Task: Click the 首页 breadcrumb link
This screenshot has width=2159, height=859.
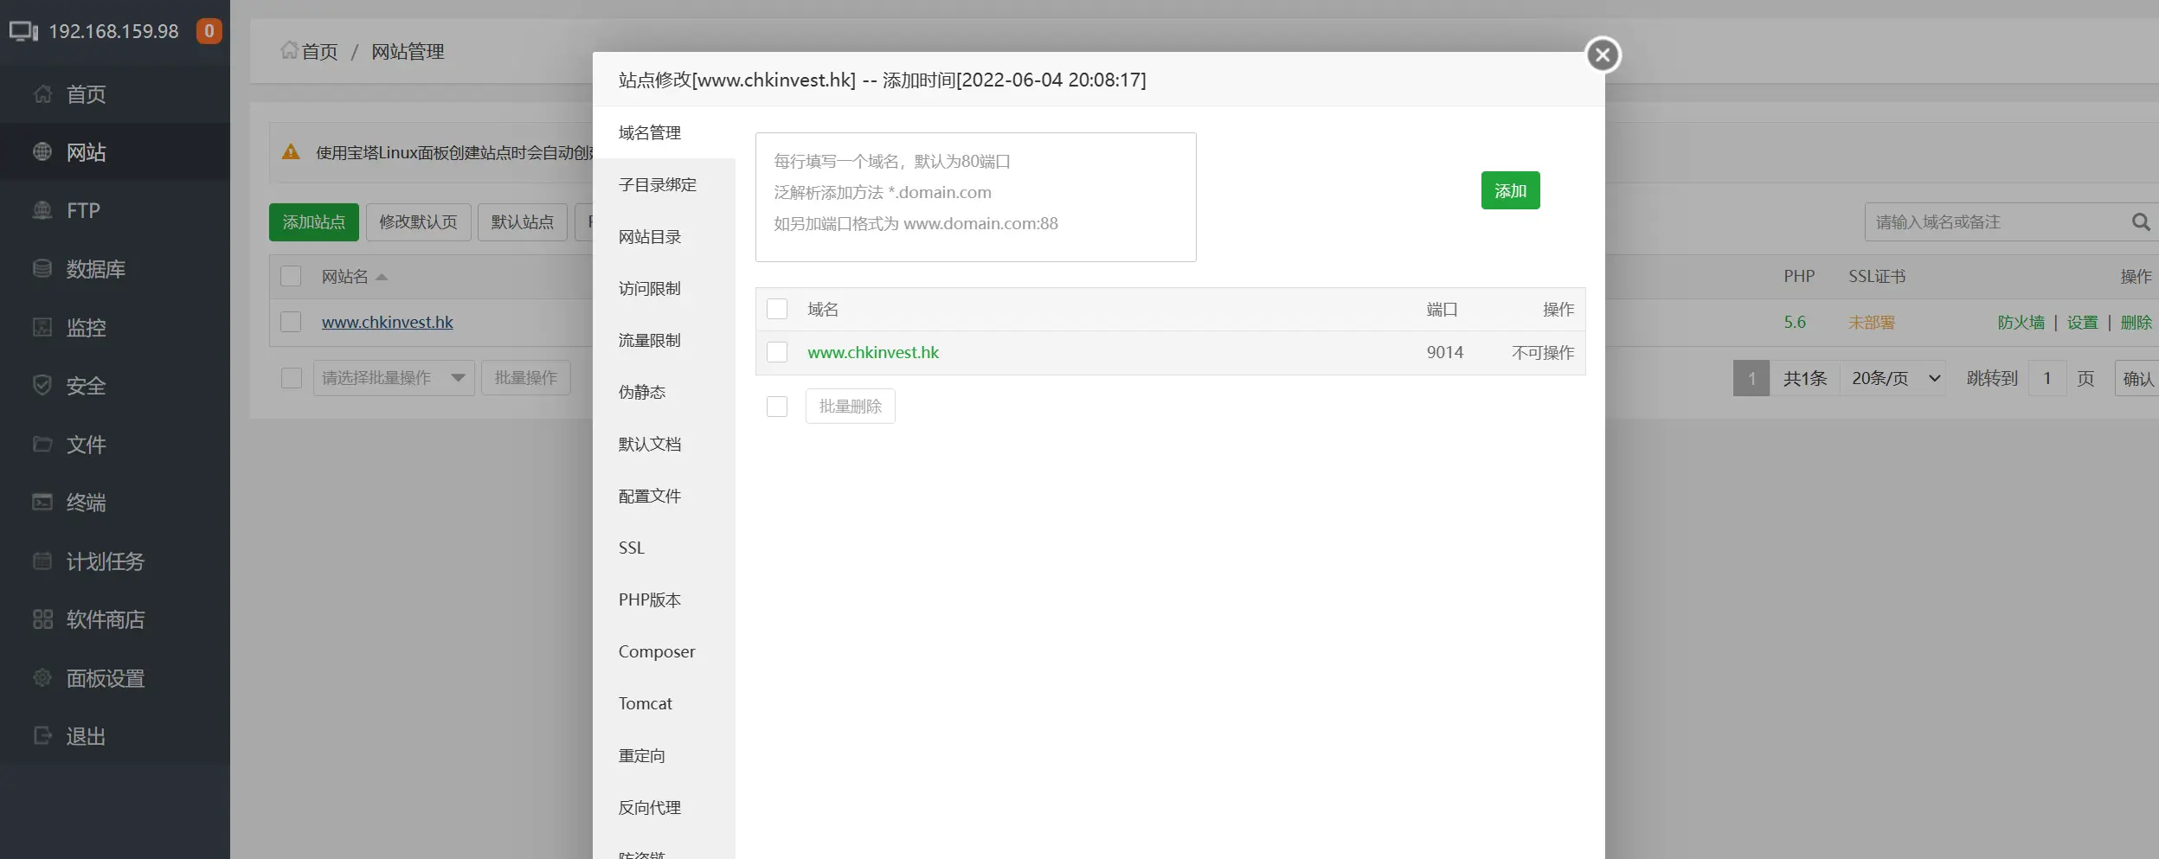Action: (319, 52)
